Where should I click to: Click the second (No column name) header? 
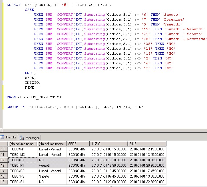point(52,144)
